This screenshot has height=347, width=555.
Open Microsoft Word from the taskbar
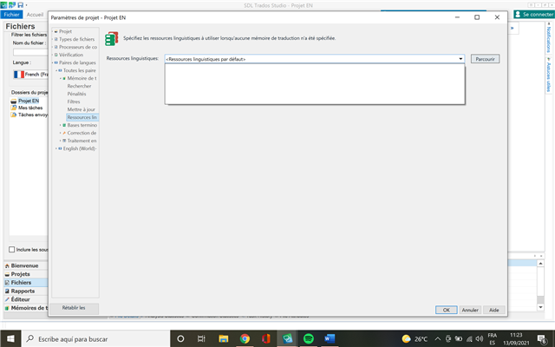pyautogui.click(x=331, y=338)
